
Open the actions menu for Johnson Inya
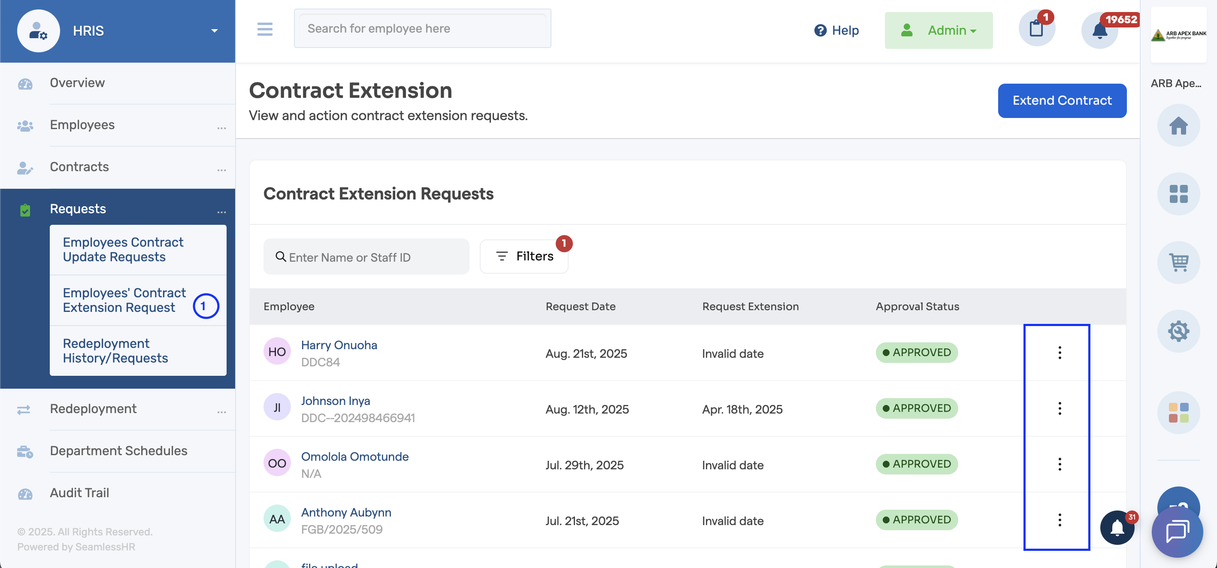point(1059,408)
